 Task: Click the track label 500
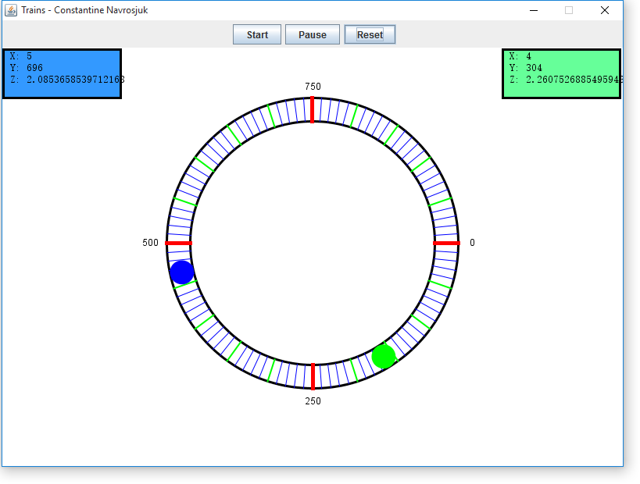pos(150,243)
